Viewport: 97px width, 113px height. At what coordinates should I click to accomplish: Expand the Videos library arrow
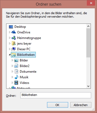tap(12, 83)
